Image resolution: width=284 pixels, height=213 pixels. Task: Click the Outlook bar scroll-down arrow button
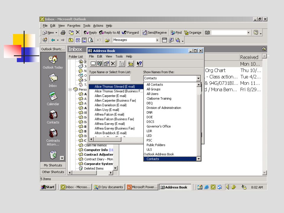point(62,158)
